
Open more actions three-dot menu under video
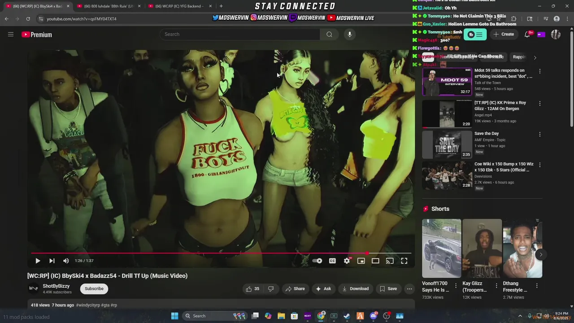pos(409,289)
